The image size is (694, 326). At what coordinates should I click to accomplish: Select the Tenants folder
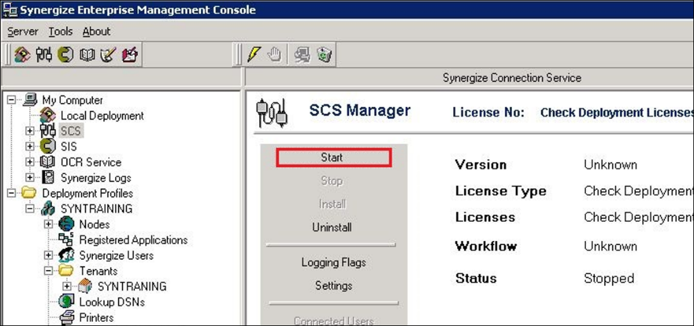[x=98, y=271]
